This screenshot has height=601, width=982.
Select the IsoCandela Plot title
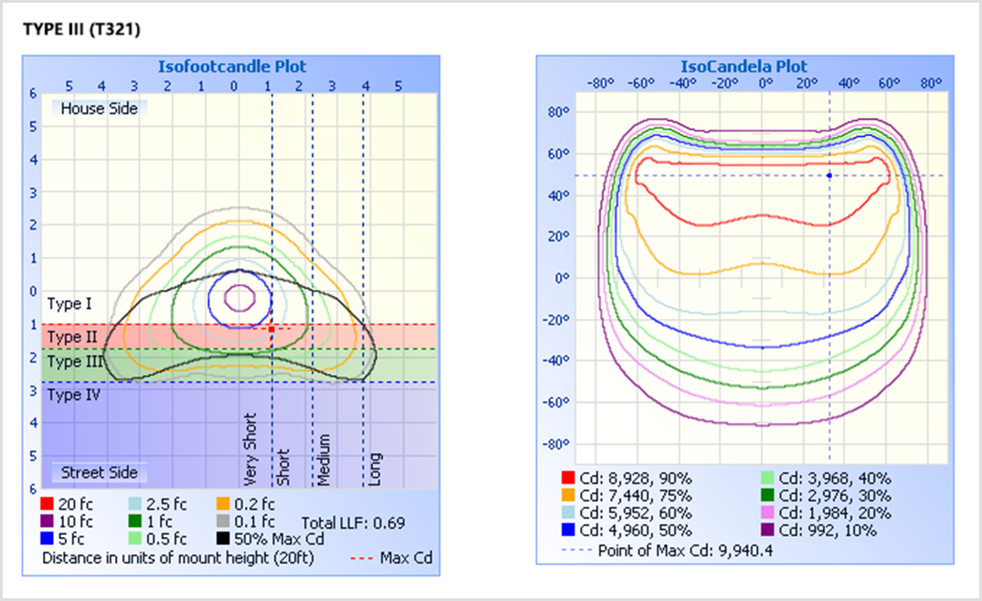(744, 67)
